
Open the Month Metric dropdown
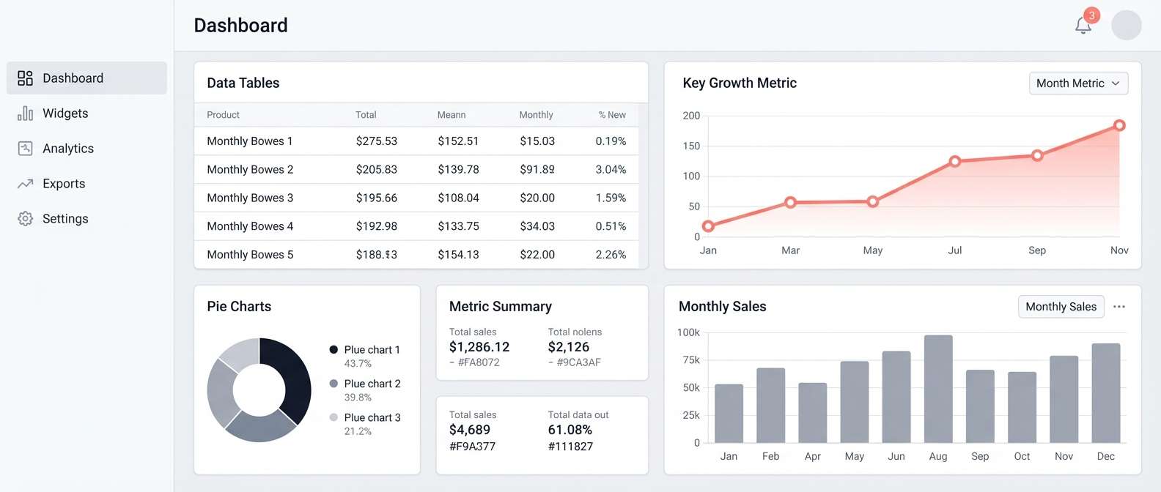click(x=1077, y=83)
